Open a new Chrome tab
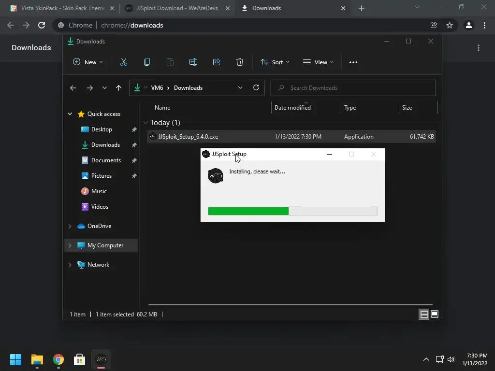The width and height of the screenshot is (495, 371). (x=362, y=8)
